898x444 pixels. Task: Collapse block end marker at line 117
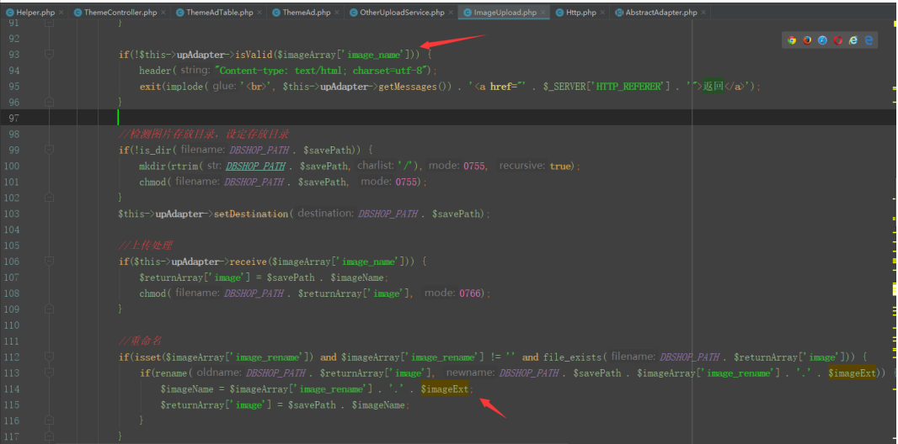click(49, 436)
